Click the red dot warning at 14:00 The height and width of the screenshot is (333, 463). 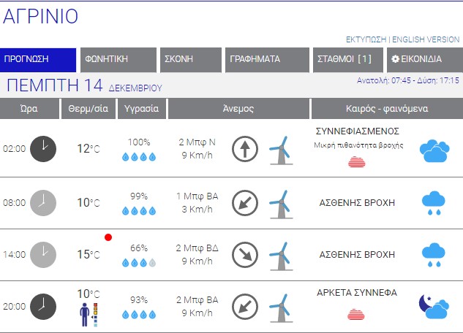pyautogui.click(x=108, y=237)
